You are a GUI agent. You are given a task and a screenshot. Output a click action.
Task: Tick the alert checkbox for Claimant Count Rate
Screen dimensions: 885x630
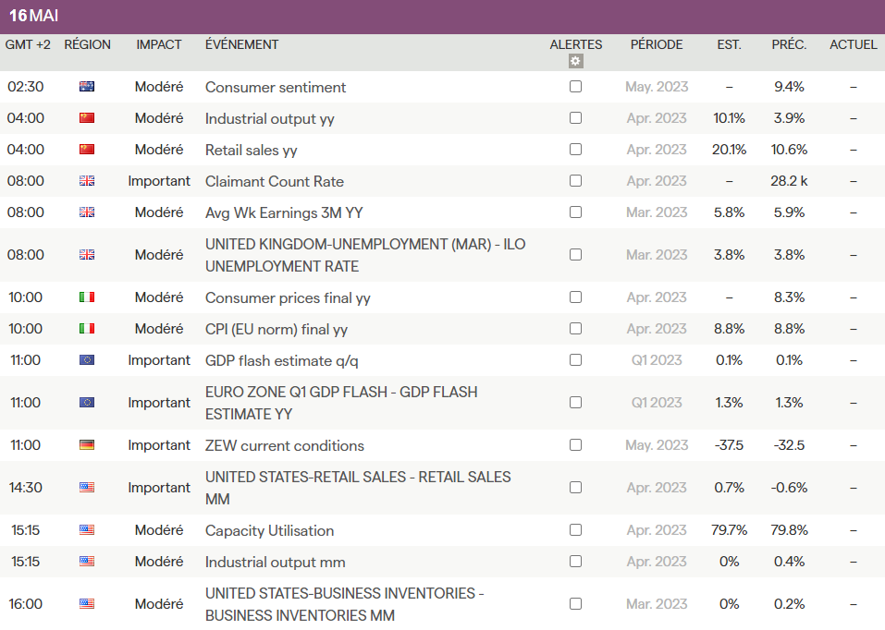point(575,181)
